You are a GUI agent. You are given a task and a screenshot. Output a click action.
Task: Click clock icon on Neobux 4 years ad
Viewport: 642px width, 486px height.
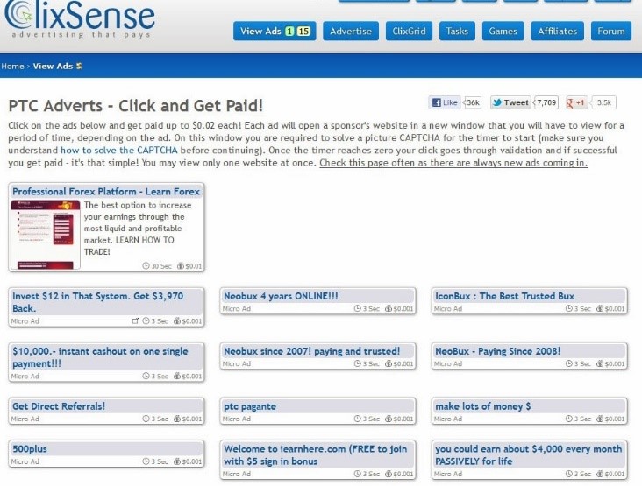(358, 309)
